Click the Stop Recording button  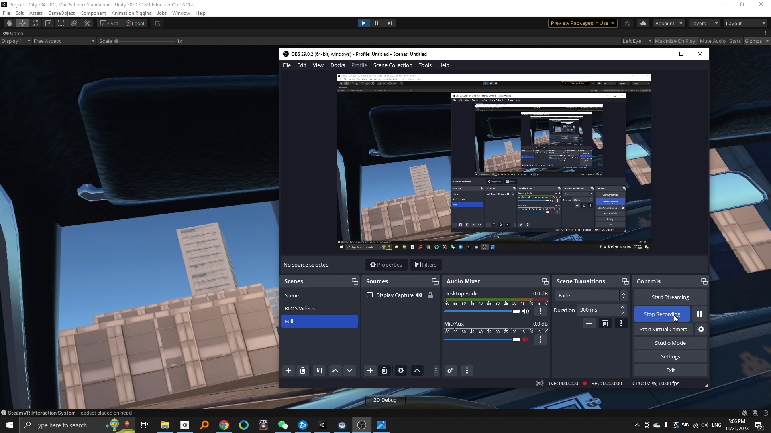click(x=661, y=314)
